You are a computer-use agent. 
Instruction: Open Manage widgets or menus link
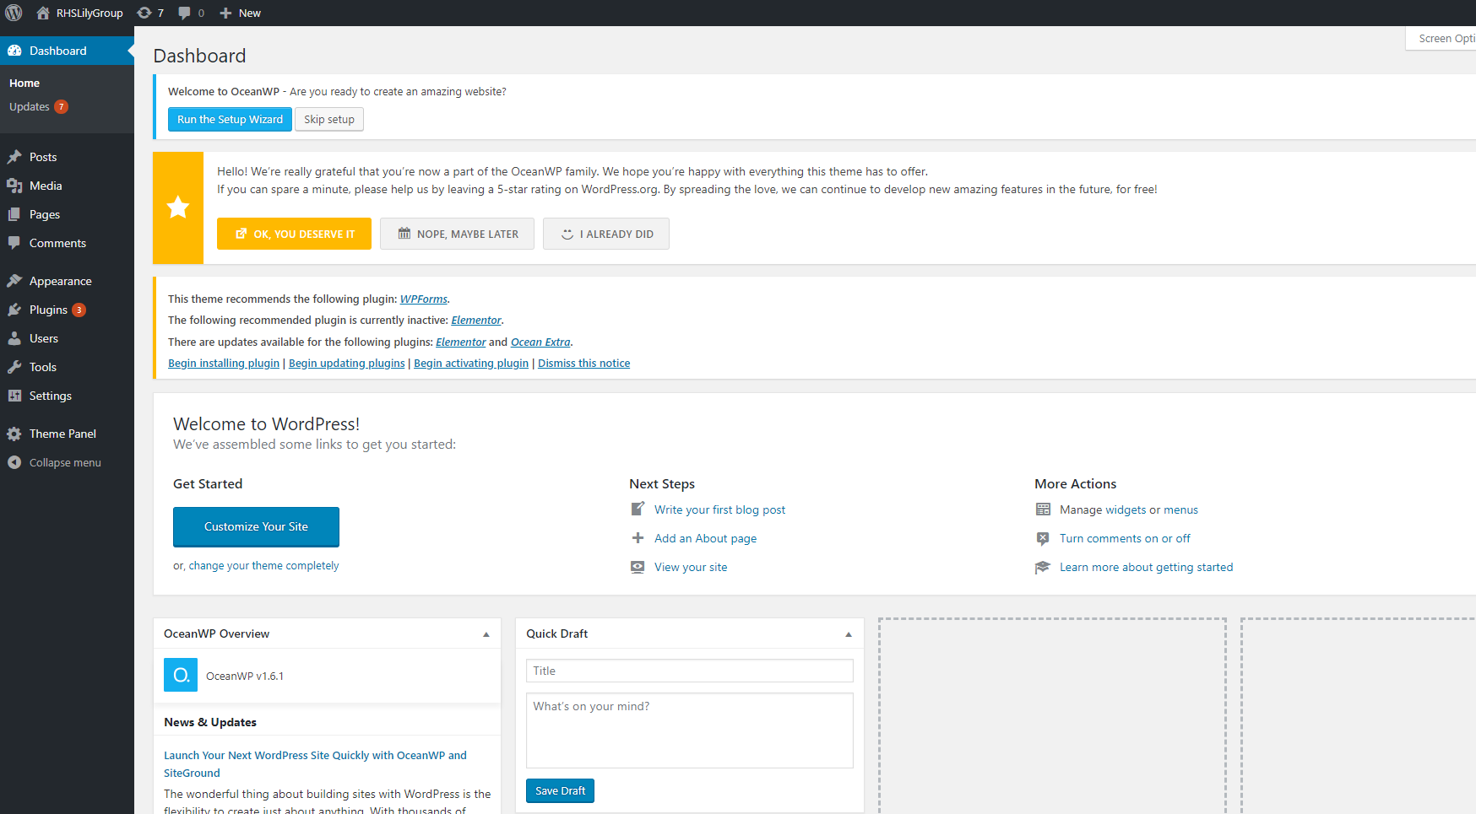1129,509
